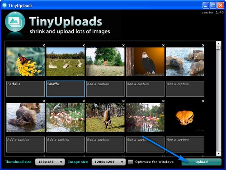Select the giraffes in field thumbnail
This screenshot has width=226, height=170.
pyautogui.click(x=66, y=62)
